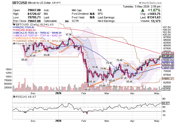Click the 62.6K price annotation
The width and height of the screenshot is (175, 123).
(102, 85)
